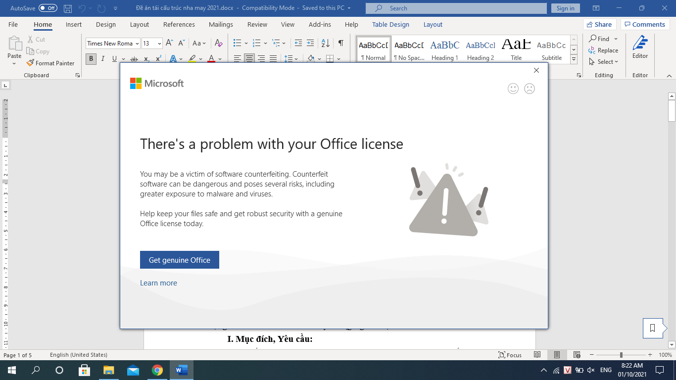The image size is (676, 380).
Task: Open the References tab
Action: point(179,24)
